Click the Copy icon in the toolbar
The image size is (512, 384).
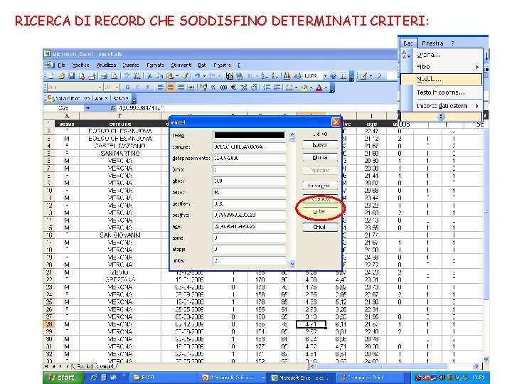click(x=159, y=76)
